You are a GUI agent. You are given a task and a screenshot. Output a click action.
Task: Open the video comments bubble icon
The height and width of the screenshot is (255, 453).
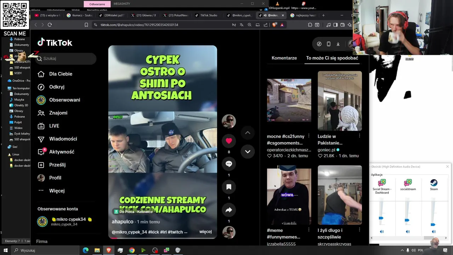pos(229,164)
